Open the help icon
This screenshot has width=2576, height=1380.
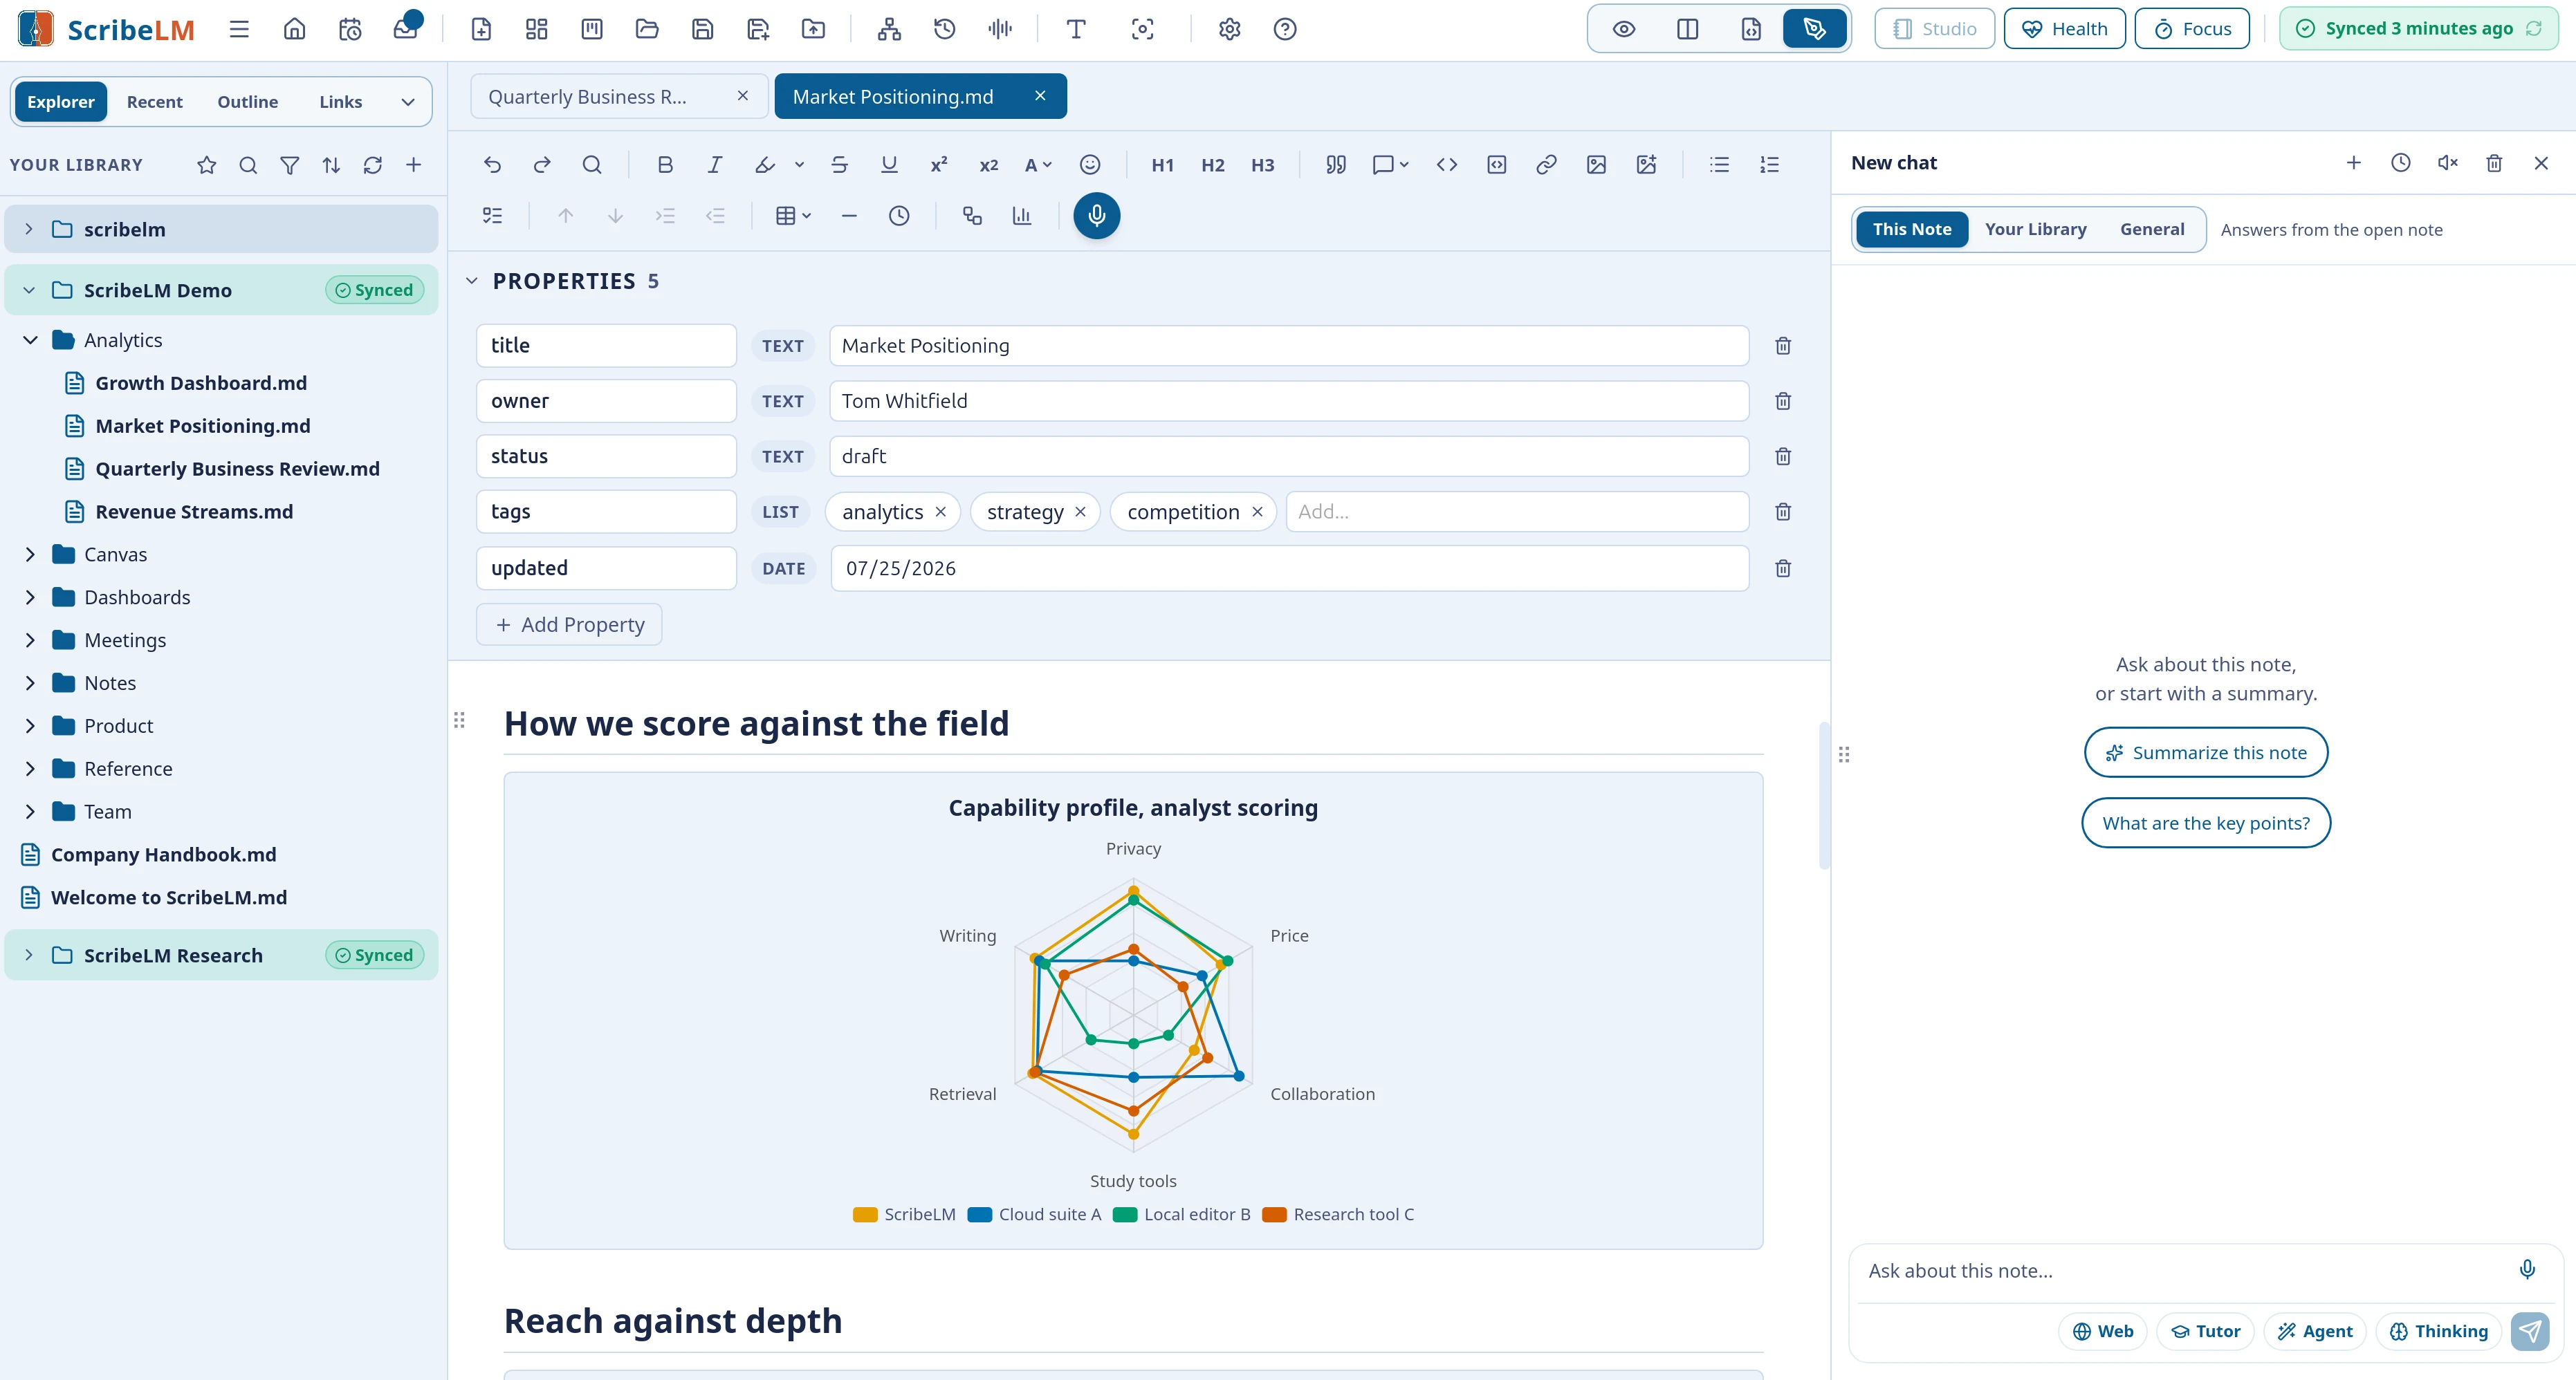1285,29
